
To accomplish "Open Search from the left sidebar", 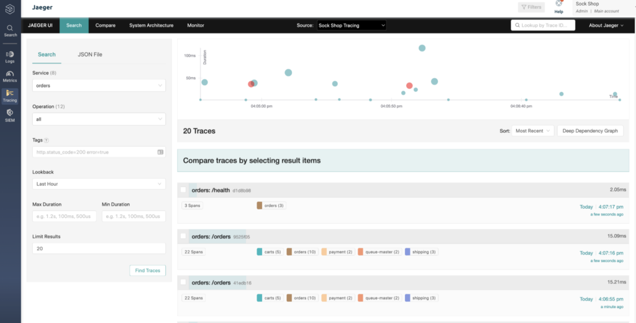I will tap(10, 31).
